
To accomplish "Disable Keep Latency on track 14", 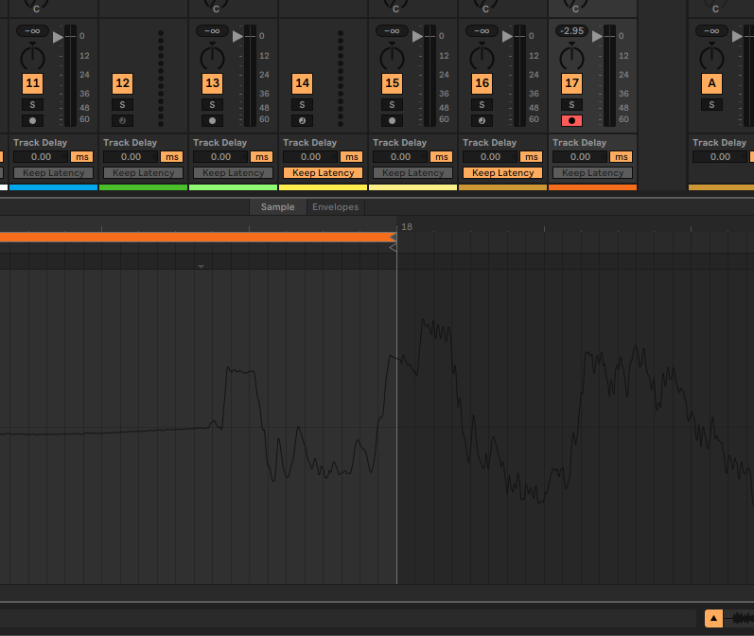I will coord(323,173).
